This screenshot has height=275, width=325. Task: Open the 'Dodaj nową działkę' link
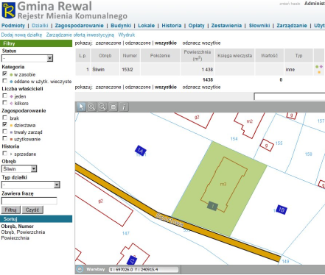pyautogui.click(x=21, y=35)
